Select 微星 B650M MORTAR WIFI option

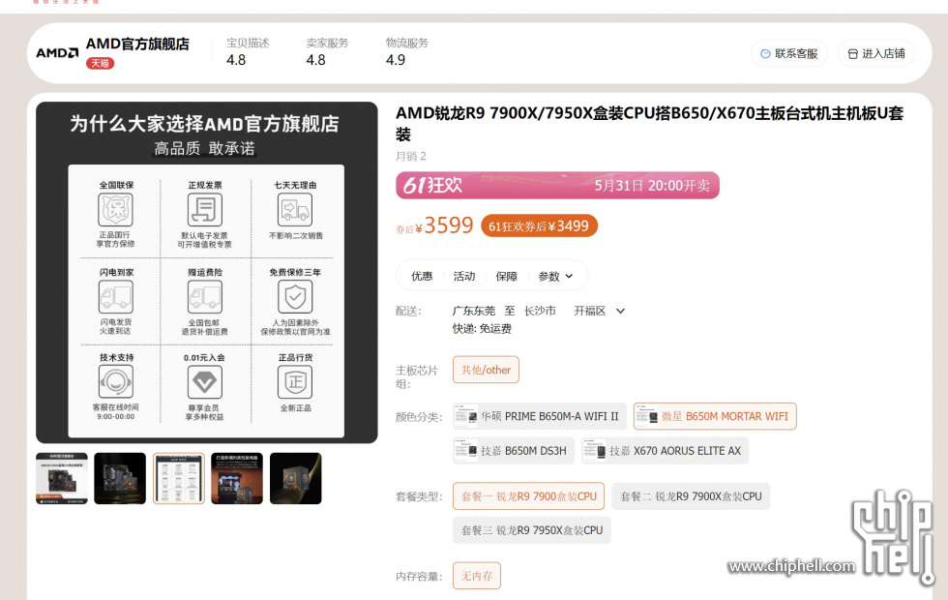tap(715, 416)
